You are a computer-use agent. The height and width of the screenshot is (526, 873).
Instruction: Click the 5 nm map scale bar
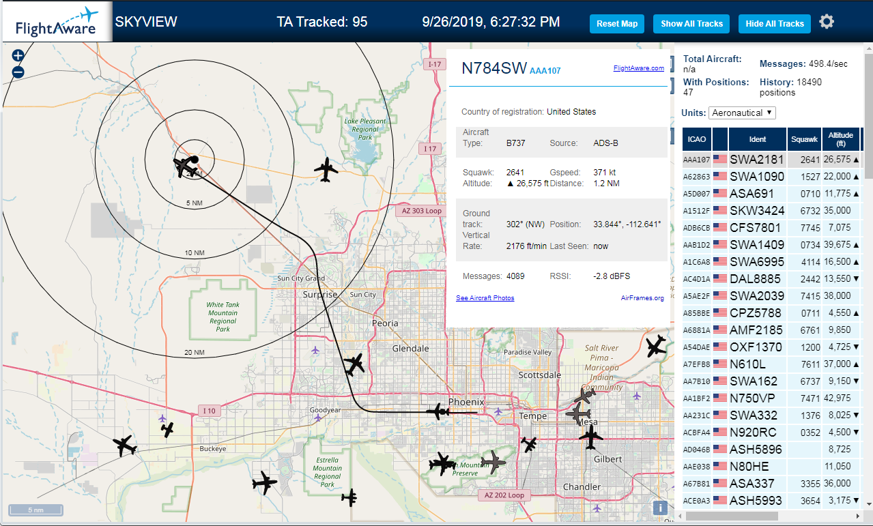[35, 510]
